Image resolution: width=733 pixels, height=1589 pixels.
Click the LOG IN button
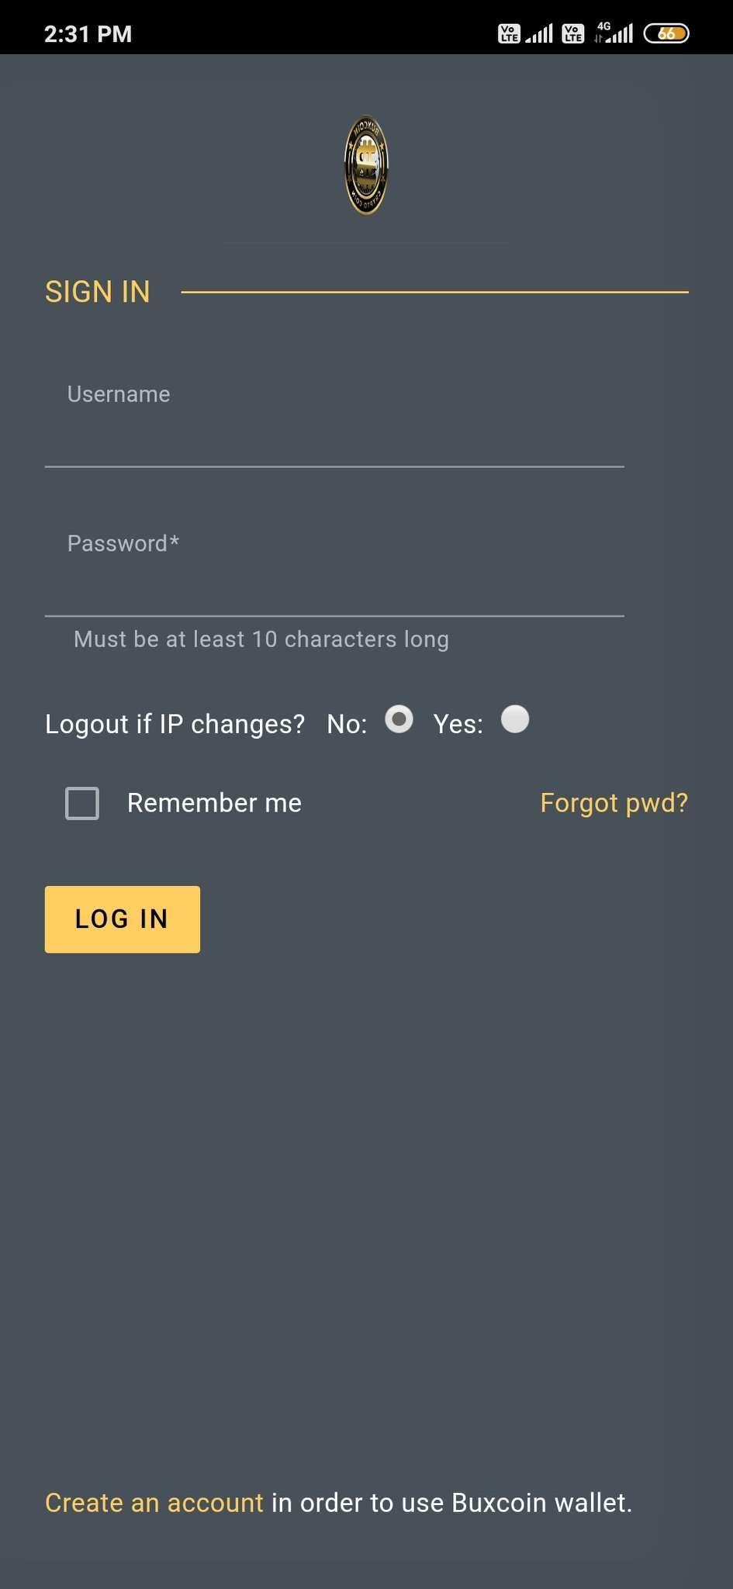click(x=123, y=919)
